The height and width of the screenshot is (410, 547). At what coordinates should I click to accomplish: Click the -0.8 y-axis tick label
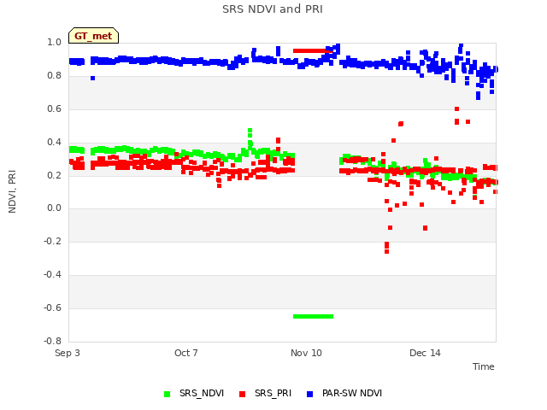coord(53,341)
